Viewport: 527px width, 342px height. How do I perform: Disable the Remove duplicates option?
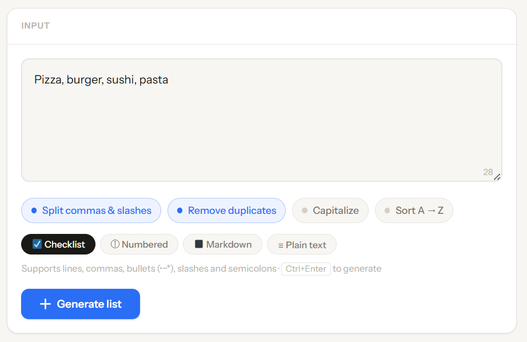coord(226,210)
